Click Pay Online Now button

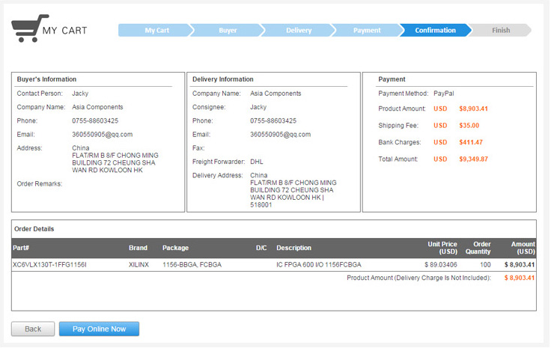pos(99,329)
